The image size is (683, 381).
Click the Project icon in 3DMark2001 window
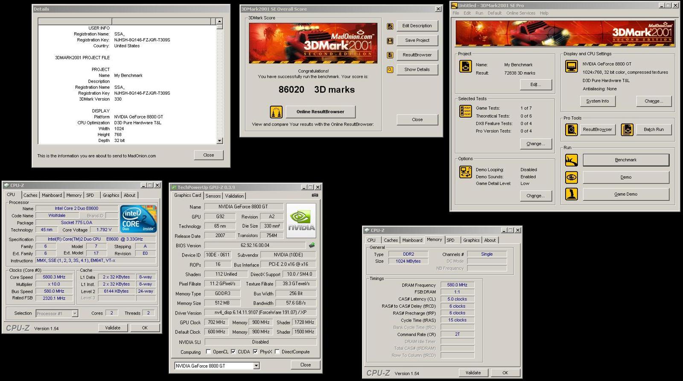pyautogui.click(x=465, y=66)
